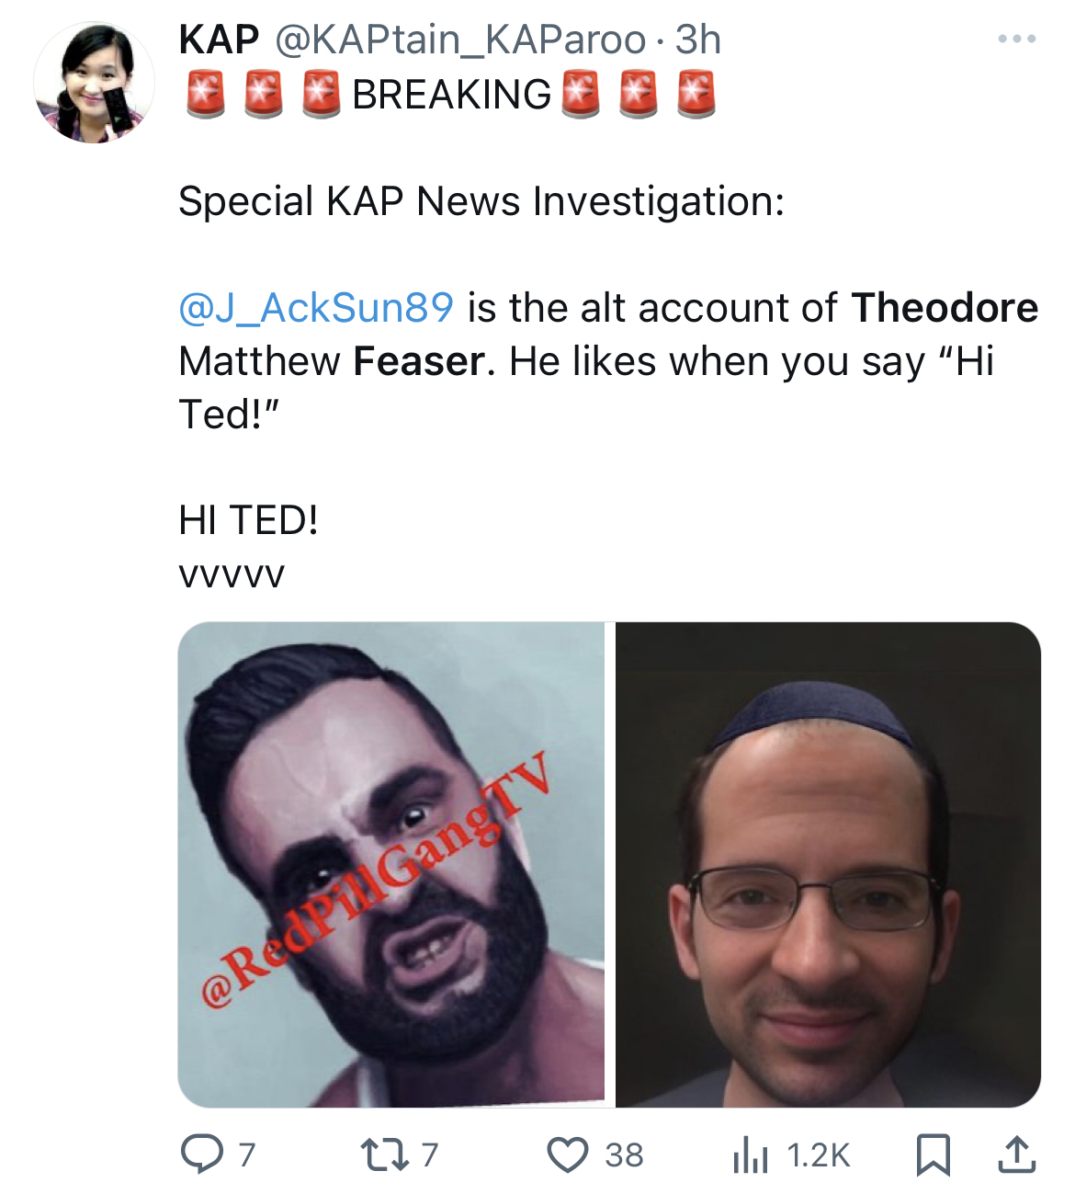The image size is (1075, 1194).
Task: Open the @J_AckSun89 mention link
Action: click(x=316, y=308)
